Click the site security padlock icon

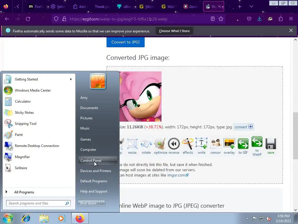click(64, 19)
